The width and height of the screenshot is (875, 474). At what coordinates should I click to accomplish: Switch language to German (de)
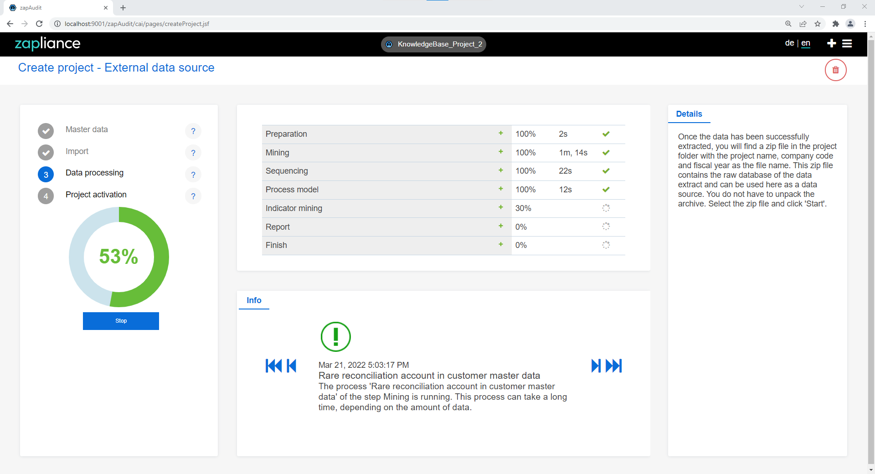tap(789, 43)
